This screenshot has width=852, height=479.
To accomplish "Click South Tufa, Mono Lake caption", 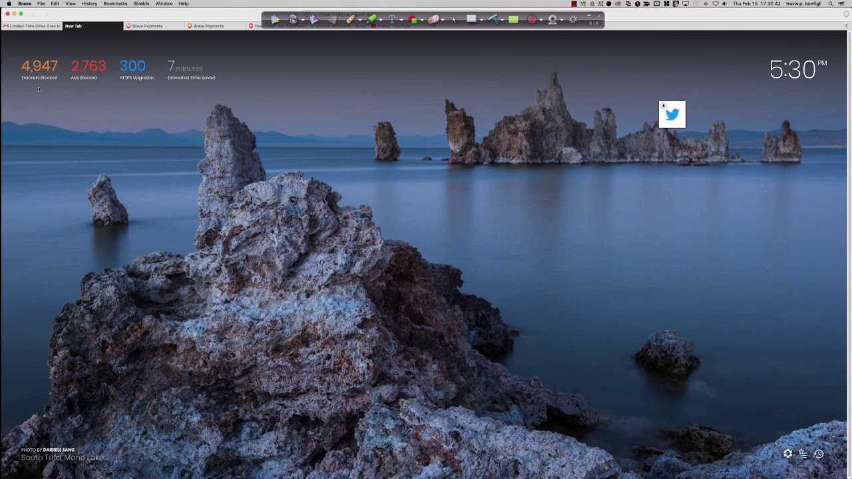I will pos(63,458).
